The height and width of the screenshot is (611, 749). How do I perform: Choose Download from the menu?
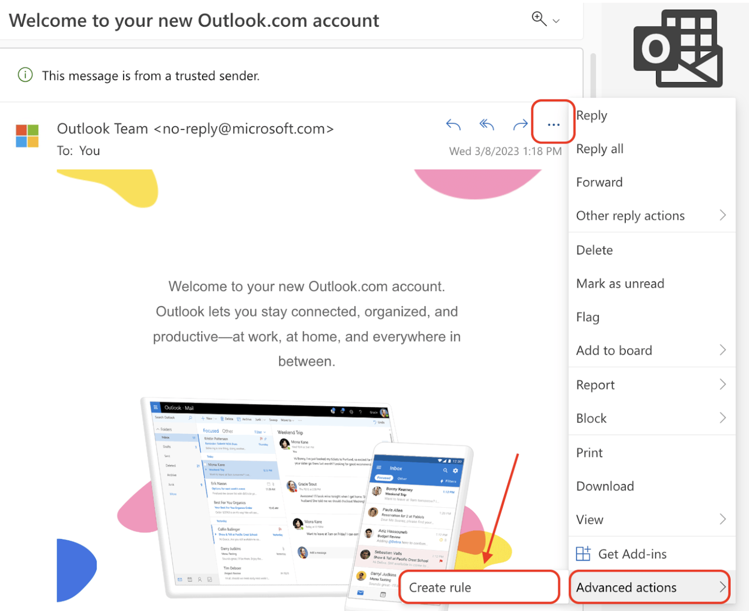tap(652, 487)
